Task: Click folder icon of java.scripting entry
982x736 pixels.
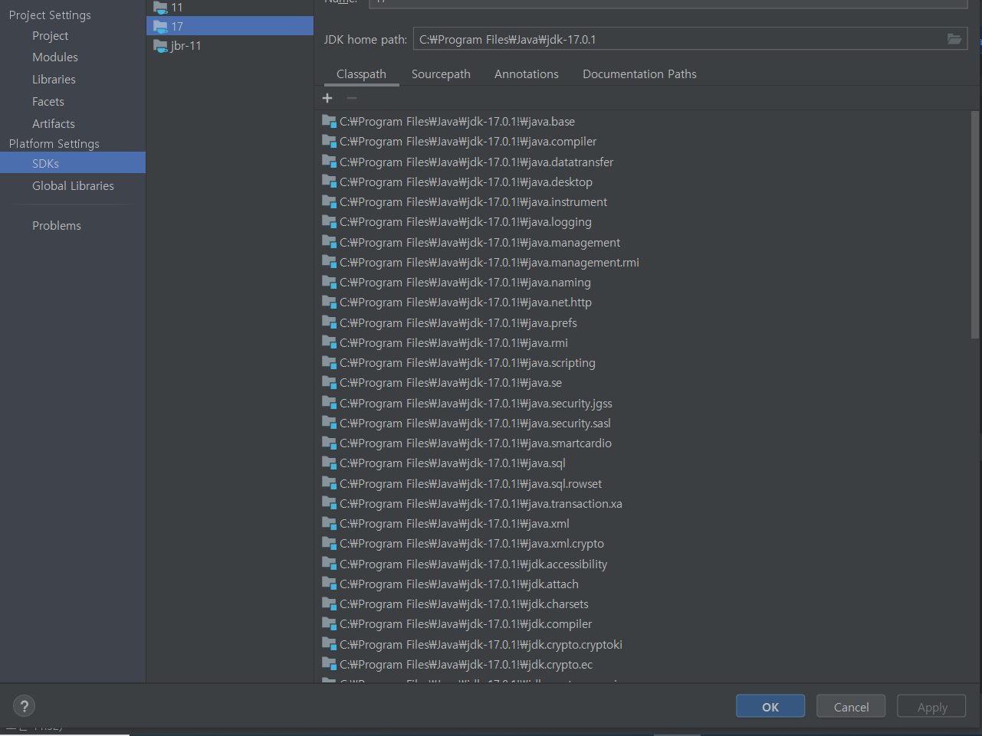Action: click(x=330, y=362)
